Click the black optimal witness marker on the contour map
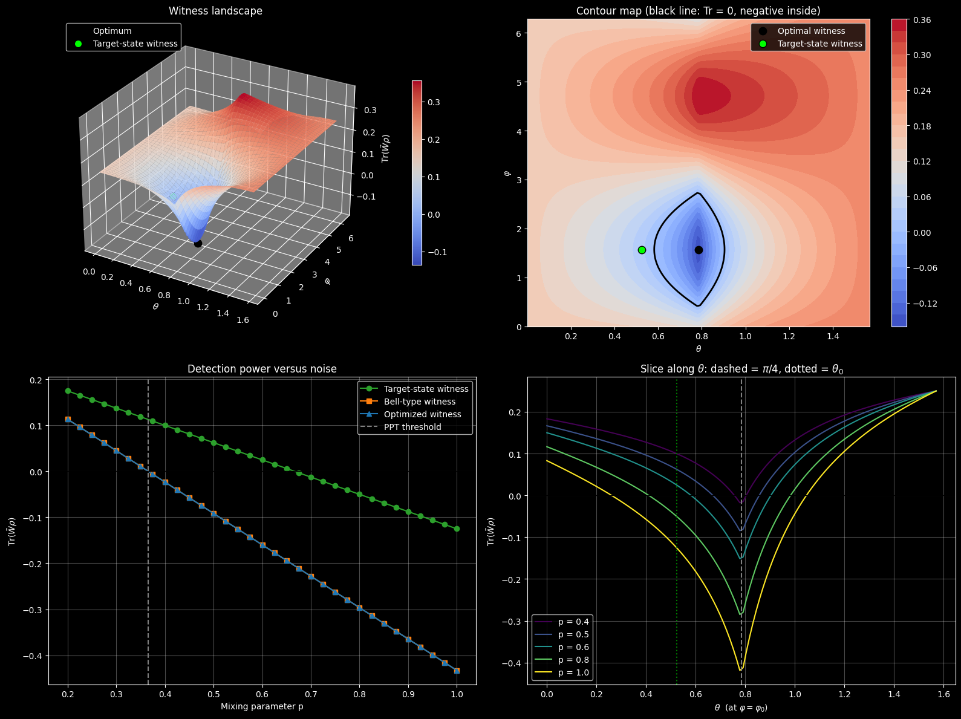 [699, 250]
